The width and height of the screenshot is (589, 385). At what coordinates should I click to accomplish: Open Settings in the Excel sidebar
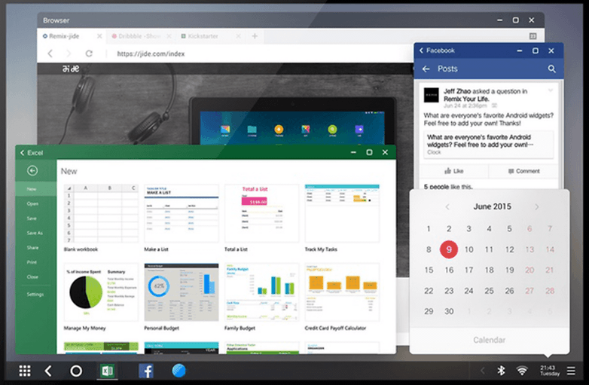click(35, 294)
